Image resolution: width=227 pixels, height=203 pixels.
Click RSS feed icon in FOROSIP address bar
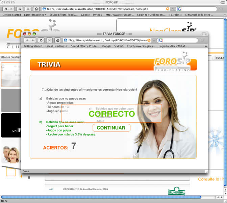(x=168, y=9)
